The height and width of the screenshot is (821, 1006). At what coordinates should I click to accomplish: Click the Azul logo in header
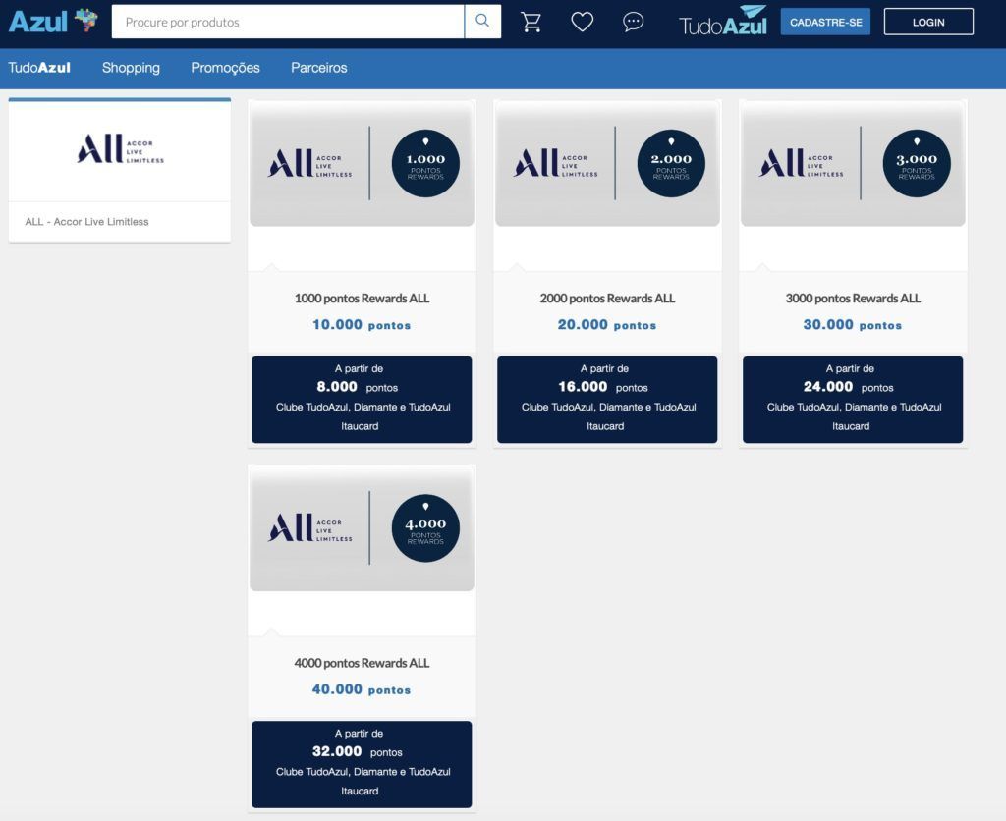tap(53, 22)
